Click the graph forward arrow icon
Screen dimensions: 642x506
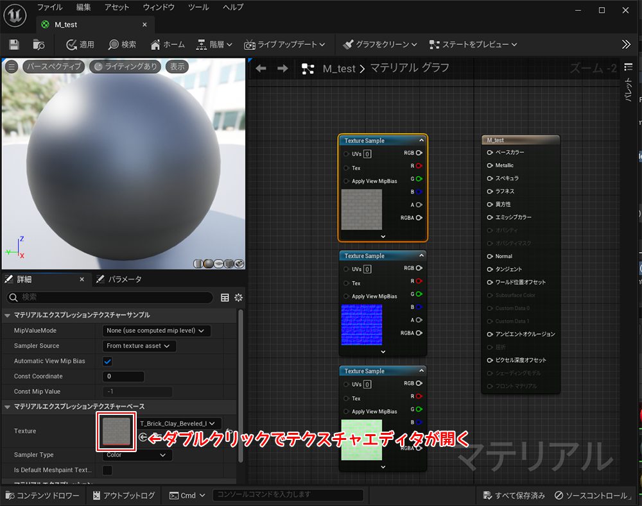click(x=282, y=69)
